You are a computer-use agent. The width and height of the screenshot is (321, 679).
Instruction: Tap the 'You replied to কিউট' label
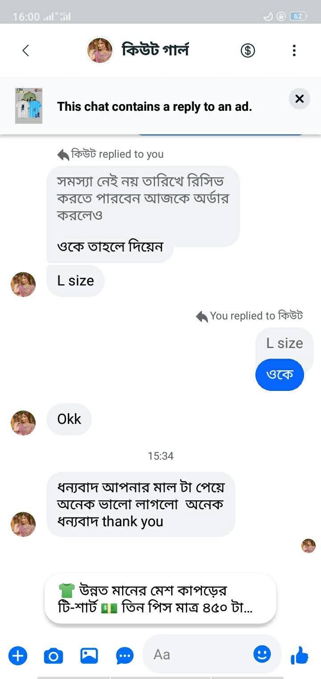pos(250,316)
